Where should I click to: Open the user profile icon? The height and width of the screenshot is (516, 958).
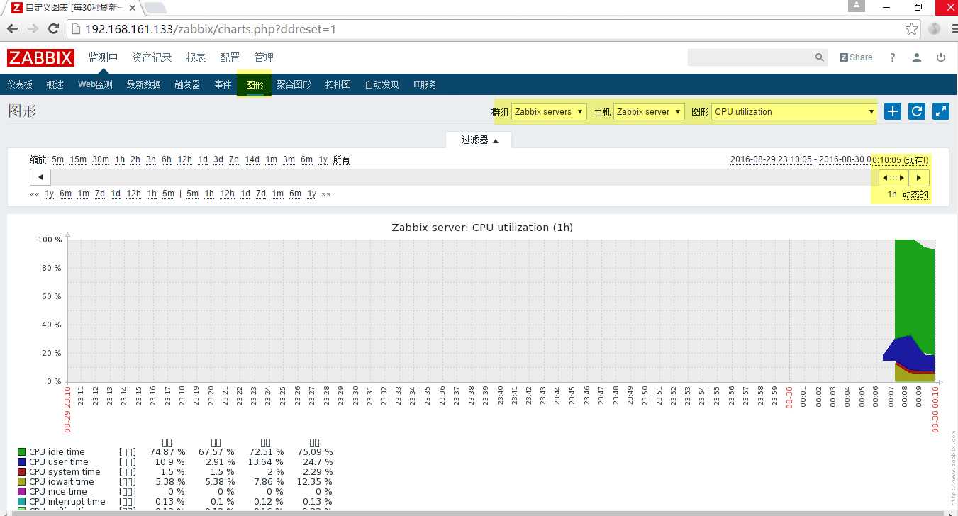pos(917,57)
